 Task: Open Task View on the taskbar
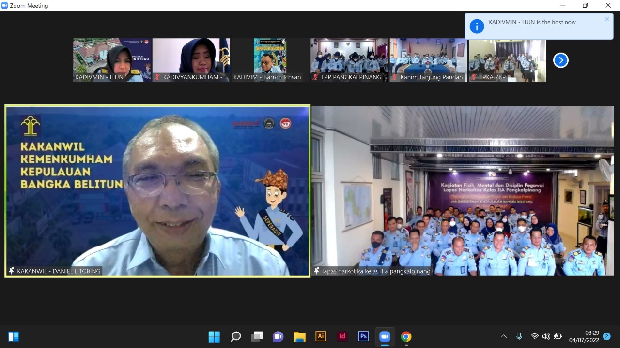pos(257,337)
